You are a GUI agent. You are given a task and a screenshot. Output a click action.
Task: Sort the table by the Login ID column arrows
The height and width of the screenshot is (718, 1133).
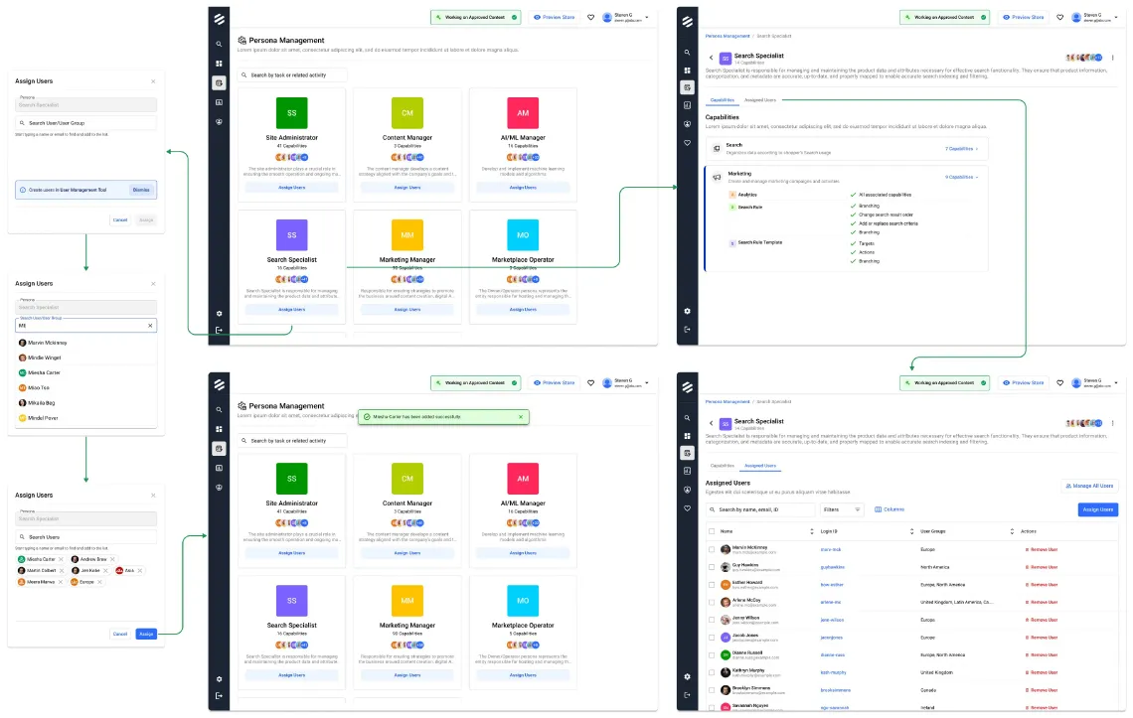(911, 531)
